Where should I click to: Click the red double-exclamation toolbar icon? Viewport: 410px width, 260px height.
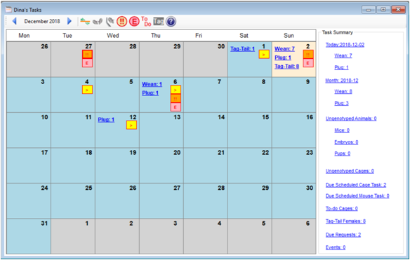click(x=121, y=22)
